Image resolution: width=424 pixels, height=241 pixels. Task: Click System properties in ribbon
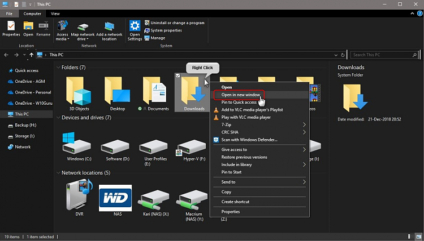(163, 30)
